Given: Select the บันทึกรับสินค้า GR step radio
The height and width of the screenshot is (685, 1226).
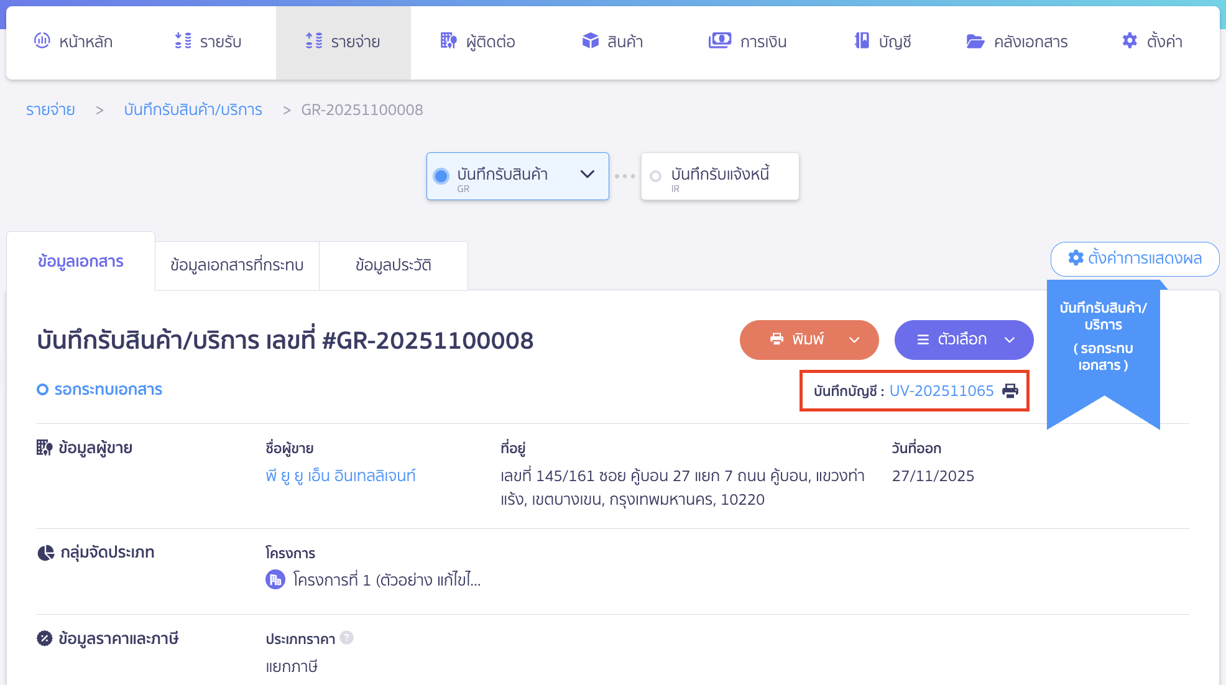Looking at the screenshot, I should point(441,177).
